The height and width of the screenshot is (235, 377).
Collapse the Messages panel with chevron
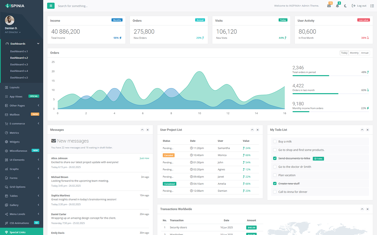point(142,130)
